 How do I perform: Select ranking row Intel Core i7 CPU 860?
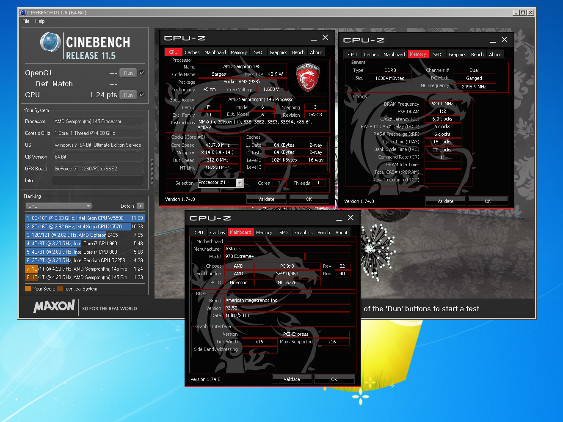[85, 252]
